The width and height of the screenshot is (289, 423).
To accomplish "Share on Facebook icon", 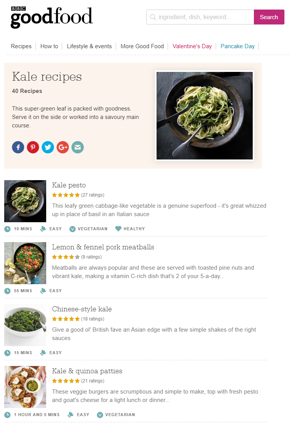I will coord(18,147).
